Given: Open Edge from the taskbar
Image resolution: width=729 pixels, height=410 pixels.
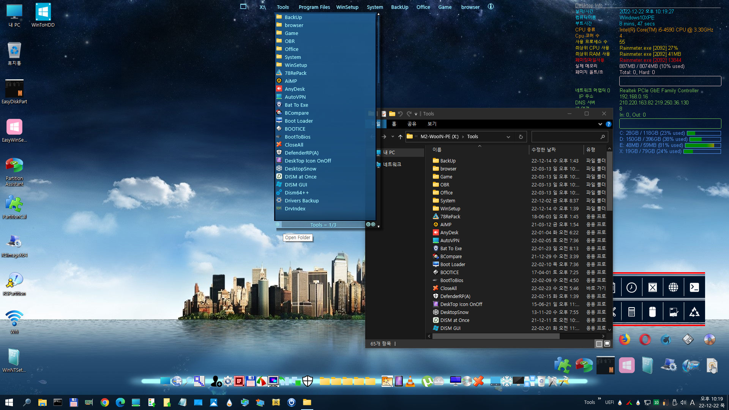Looking at the screenshot, I should [120, 402].
